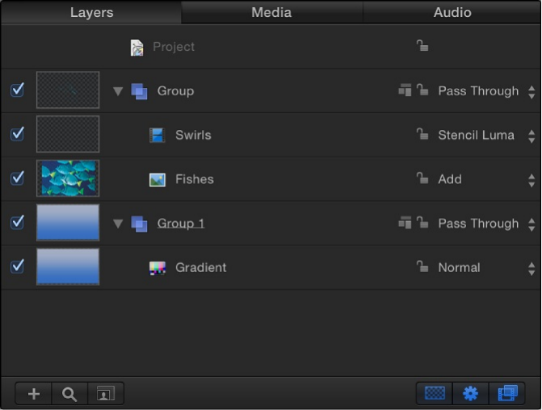The image size is (542, 410).
Task: Open the Stencil Luma blend mode dropdown
Action: point(485,136)
